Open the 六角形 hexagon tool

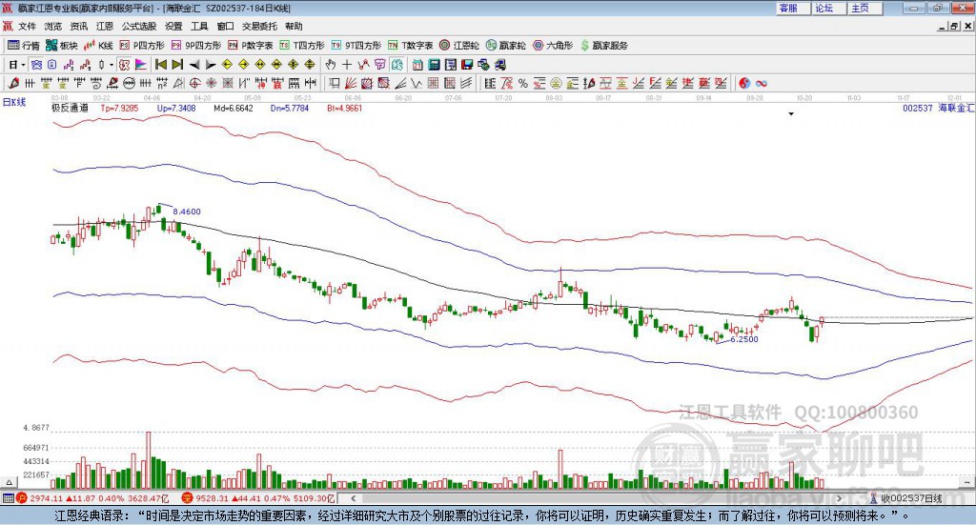tap(553, 46)
